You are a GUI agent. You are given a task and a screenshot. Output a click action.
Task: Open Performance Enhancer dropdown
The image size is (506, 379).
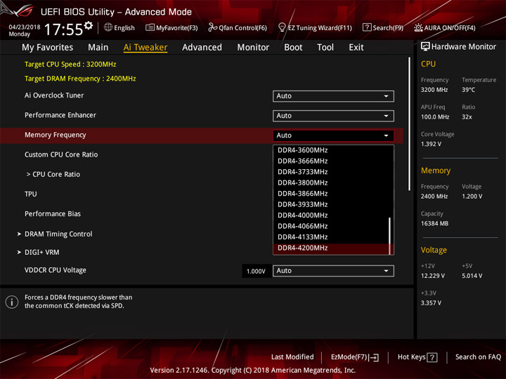[x=333, y=116]
